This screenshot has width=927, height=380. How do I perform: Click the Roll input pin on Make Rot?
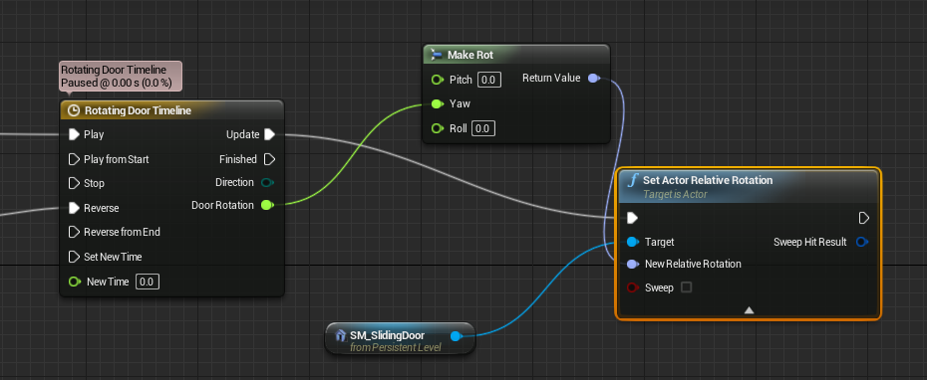click(438, 128)
